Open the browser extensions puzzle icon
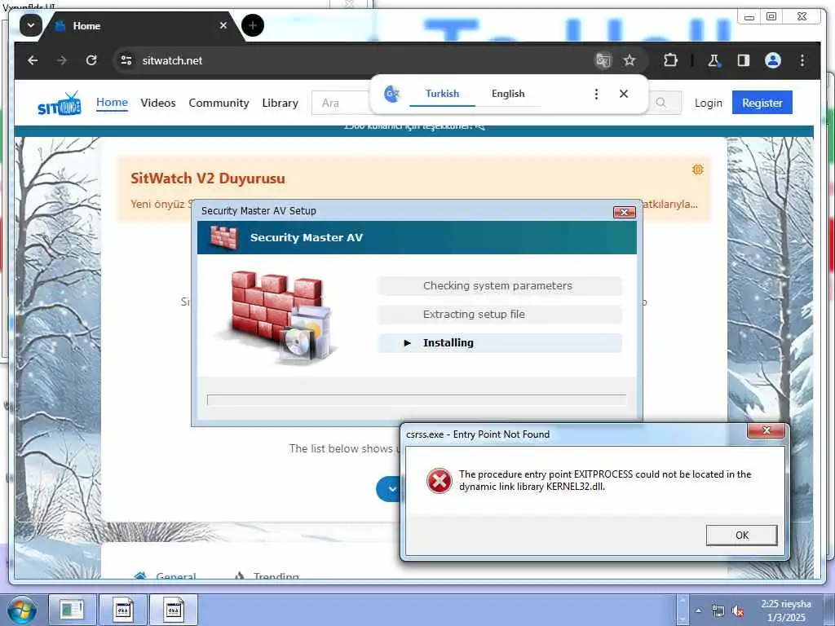The height and width of the screenshot is (626, 835). 670,60
